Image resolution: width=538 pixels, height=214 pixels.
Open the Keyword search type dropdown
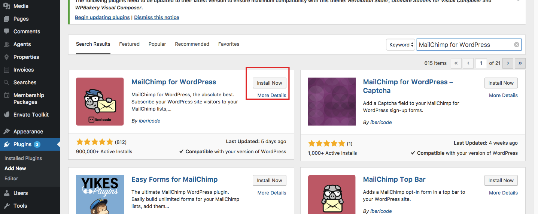tap(401, 45)
